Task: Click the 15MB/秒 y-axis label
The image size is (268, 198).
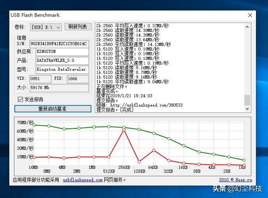Action: [x=25, y=157]
